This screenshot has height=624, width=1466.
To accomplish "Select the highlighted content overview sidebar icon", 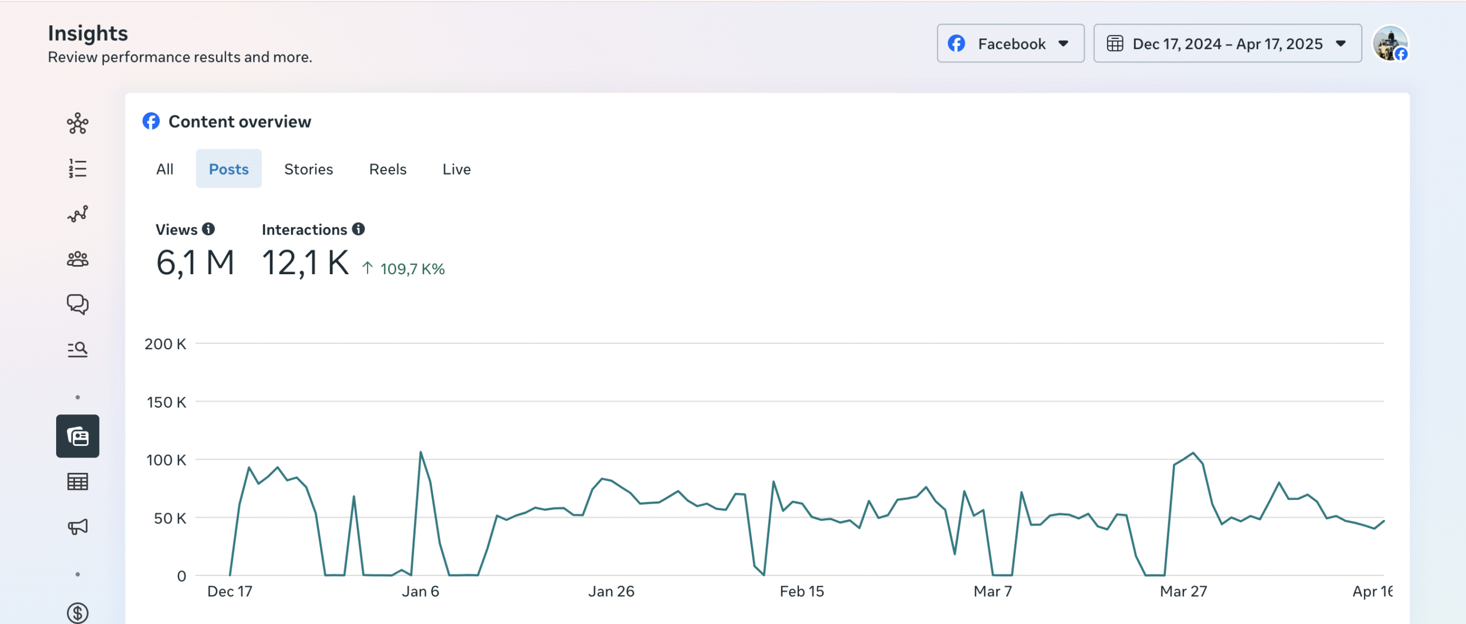I will (77, 436).
